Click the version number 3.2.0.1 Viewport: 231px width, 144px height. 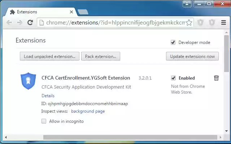(145, 78)
